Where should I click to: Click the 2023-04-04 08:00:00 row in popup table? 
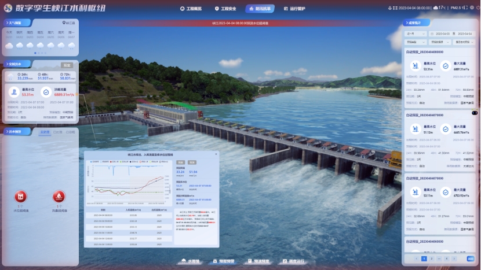click(x=129, y=215)
